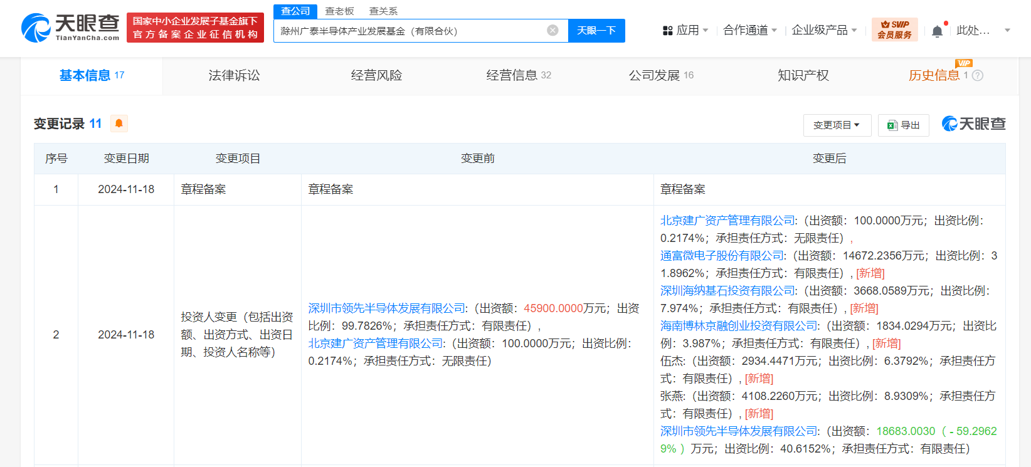
Task: Open 深圳海纳基石投资有限公司 link
Action: tap(728, 291)
